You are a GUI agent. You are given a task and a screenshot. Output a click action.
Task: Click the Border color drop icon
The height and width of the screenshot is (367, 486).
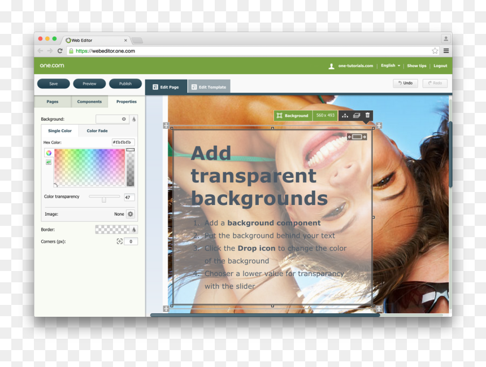[134, 229]
